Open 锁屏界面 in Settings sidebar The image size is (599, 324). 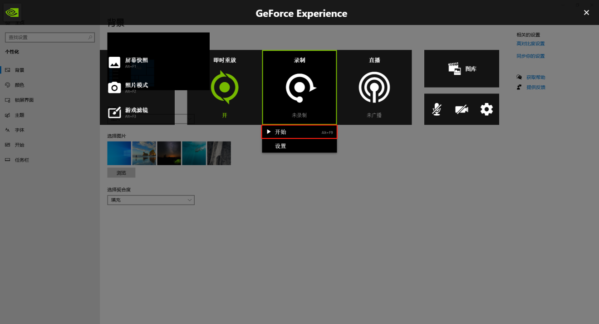click(x=50, y=100)
